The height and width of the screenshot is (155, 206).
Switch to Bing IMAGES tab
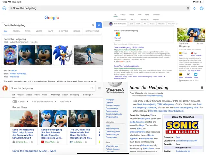123,15
